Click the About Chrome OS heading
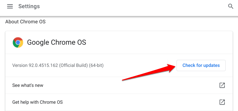 [x=25, y=22]
